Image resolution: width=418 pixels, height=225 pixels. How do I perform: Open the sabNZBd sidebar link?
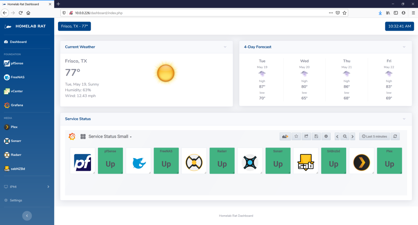(x=14, y=169)
